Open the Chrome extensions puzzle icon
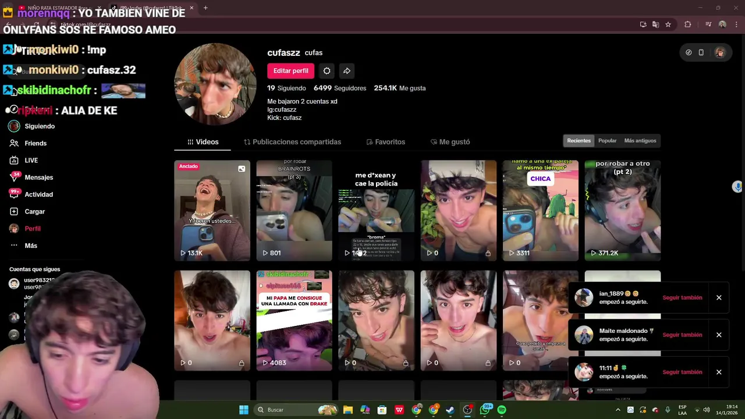 pos(688,24)
